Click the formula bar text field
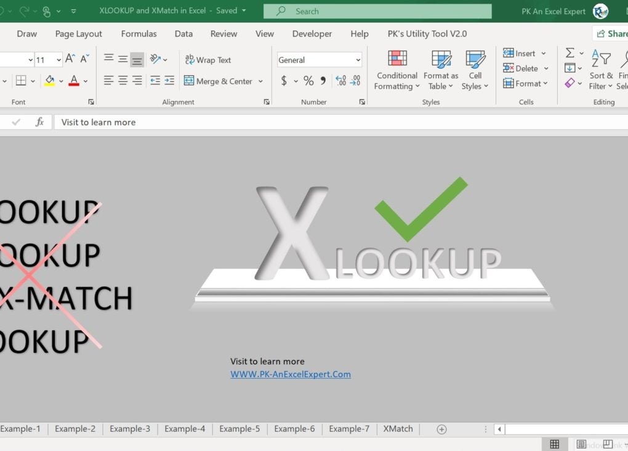This screenshot has height=451, width=628. (x=340, y=122)
